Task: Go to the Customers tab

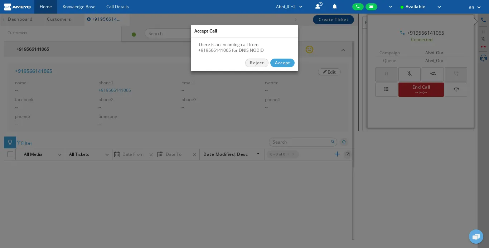Action: (x=59, y=19)
